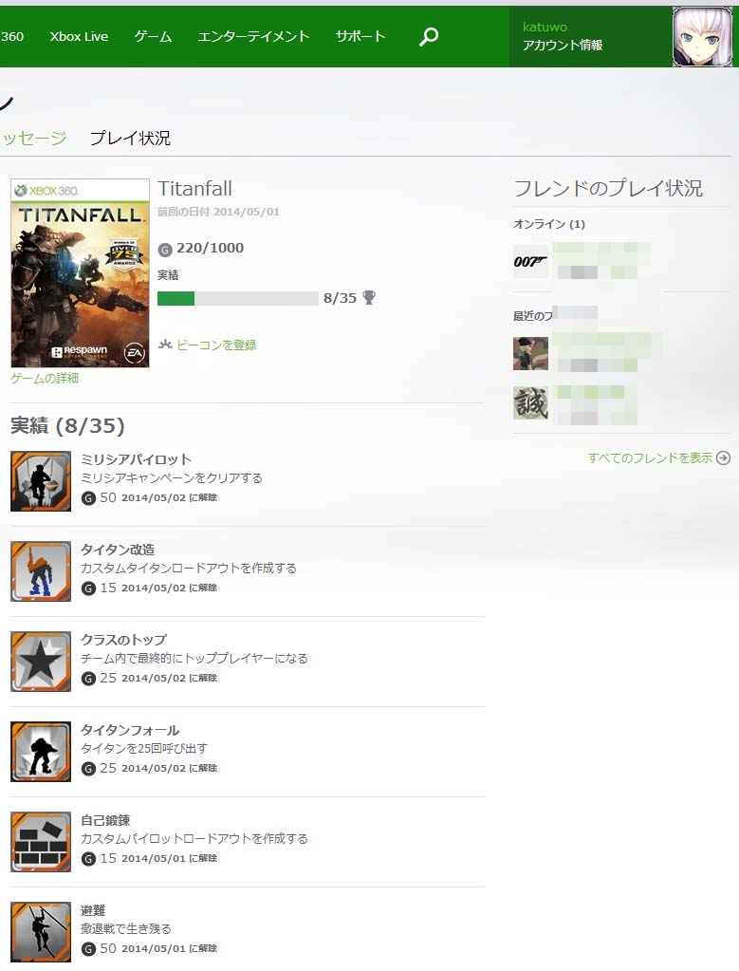The width and height of the screenshot is (739, 971).
Task: Open the ゲーム menu in navigation bar
Action: coord(153,36)
